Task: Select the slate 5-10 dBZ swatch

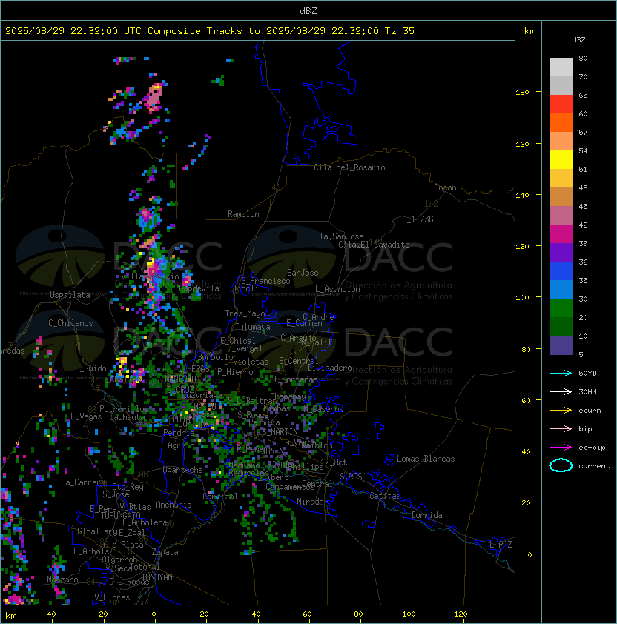Action: tap(561, 345)
